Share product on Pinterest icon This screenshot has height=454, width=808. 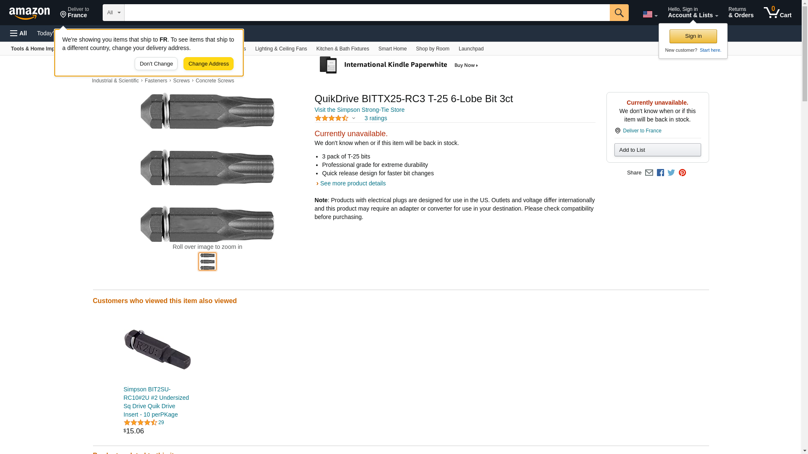[682, 173]
